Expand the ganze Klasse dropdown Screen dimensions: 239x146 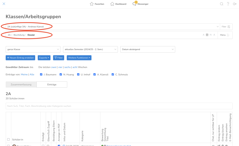click(33, 49)
